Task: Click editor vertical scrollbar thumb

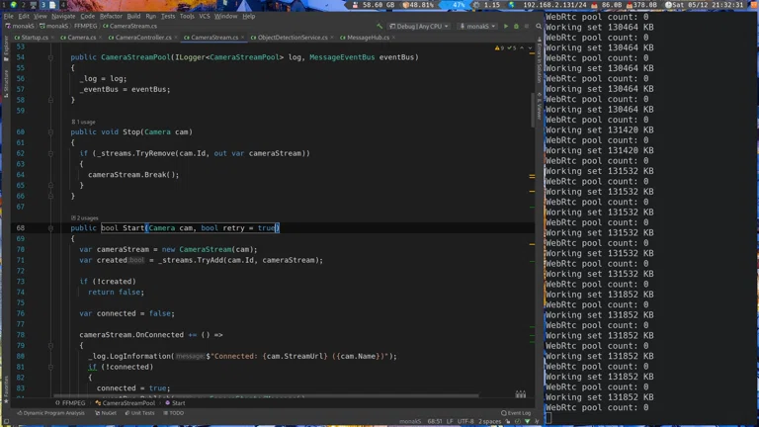Action: (533, 109)
